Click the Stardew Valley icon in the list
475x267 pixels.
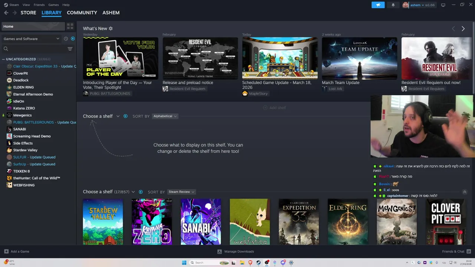pyautogui.click(x=9, y=150)
